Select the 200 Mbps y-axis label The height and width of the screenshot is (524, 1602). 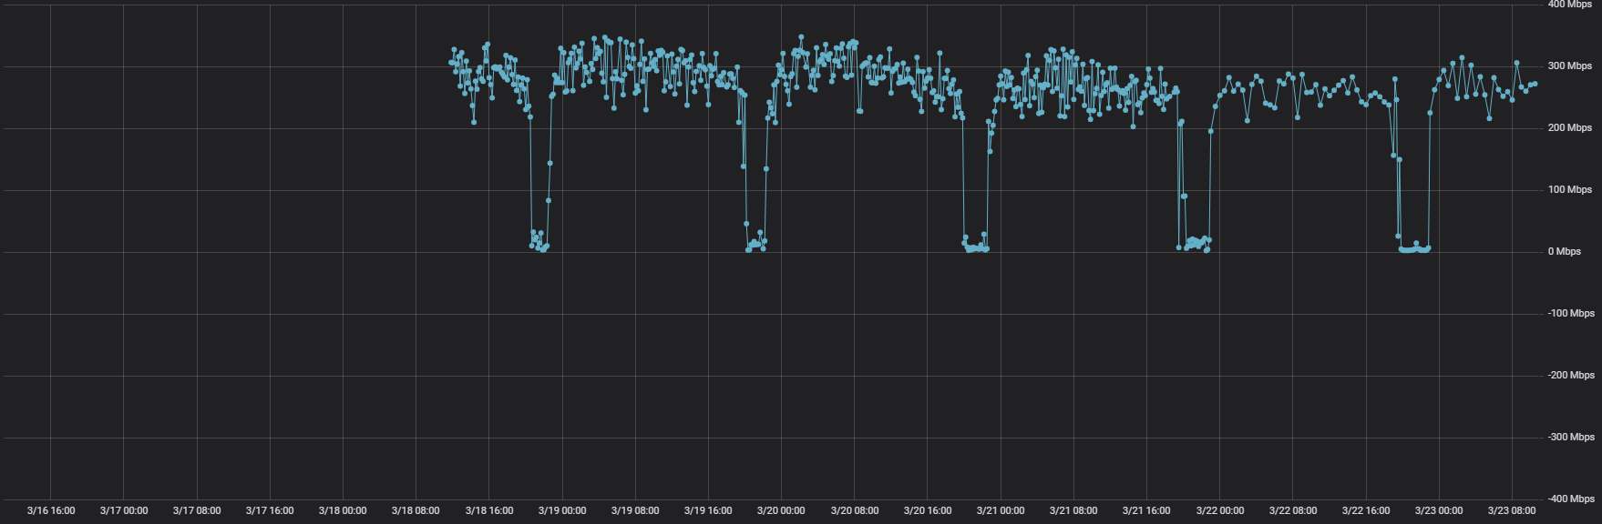pos(1570,127)
